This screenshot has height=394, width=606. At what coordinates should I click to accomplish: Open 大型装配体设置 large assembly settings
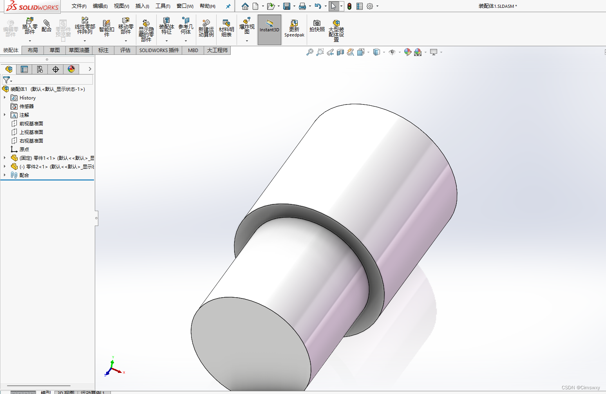click(x=336, y=31)
